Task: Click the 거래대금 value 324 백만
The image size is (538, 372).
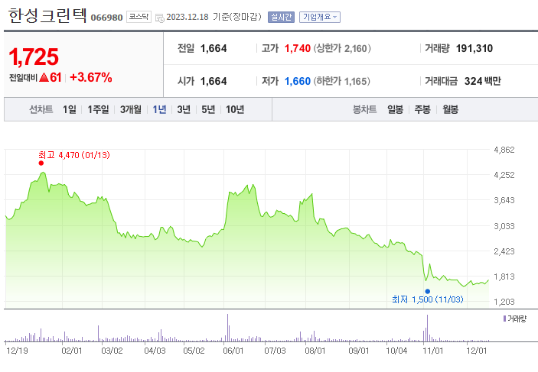Action: (x=483, y=82)
